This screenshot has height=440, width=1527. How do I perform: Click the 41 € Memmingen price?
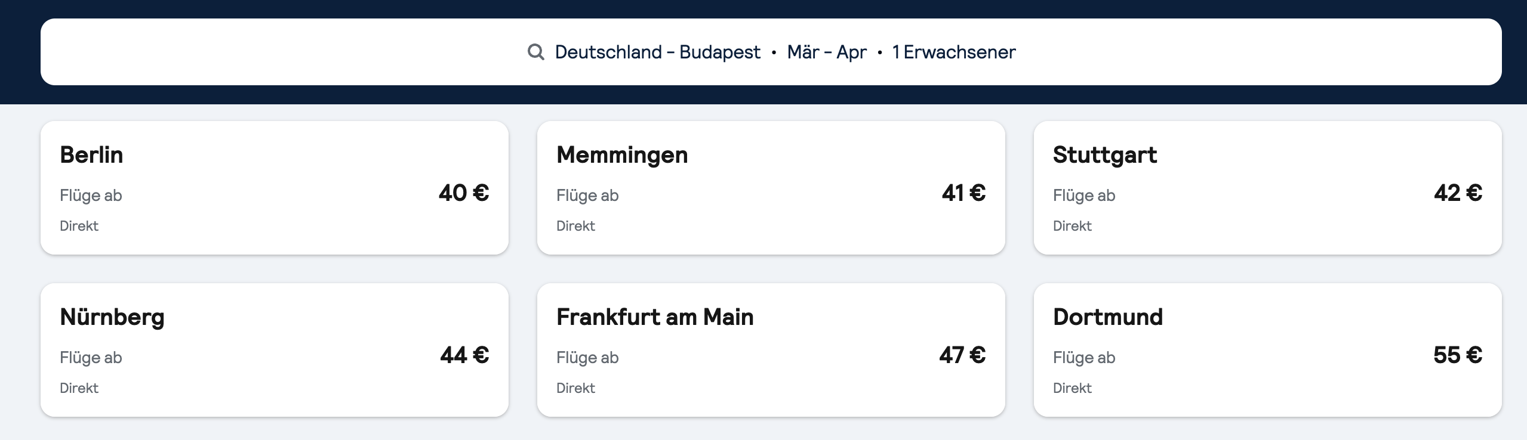(x=963, y=193)
